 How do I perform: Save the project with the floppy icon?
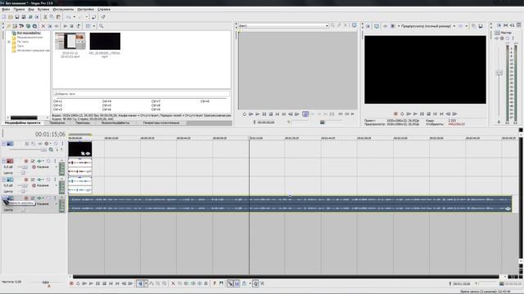pyautogui.click(x=17, y=17)
